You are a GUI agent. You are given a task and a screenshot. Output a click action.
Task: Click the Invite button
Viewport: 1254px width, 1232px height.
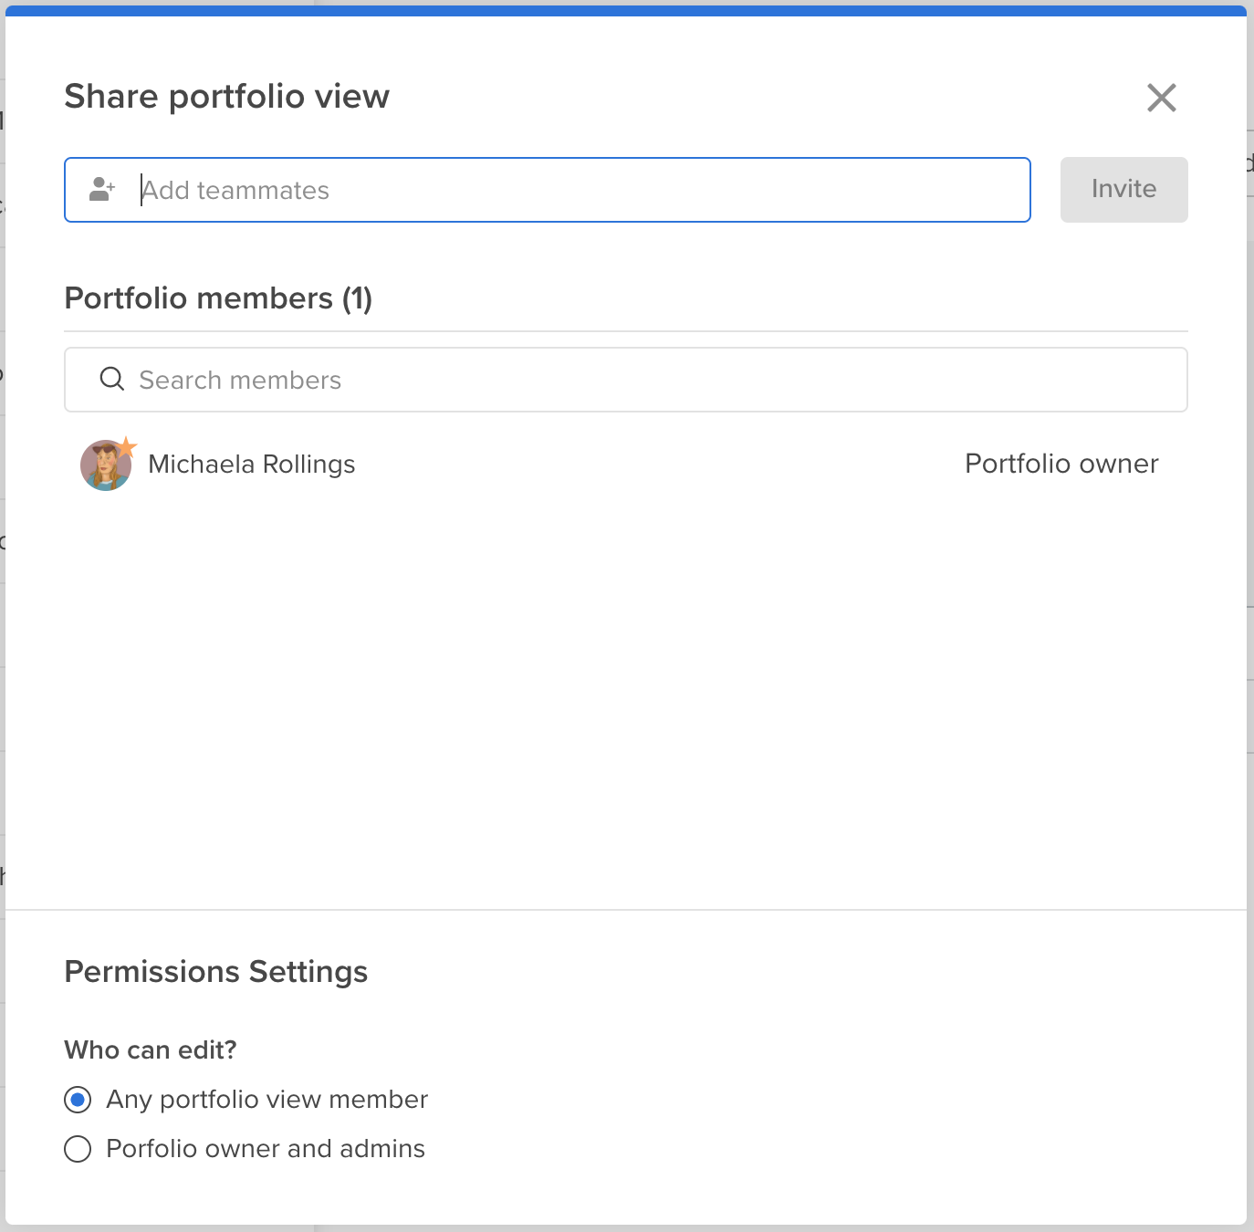[1123, 189]
